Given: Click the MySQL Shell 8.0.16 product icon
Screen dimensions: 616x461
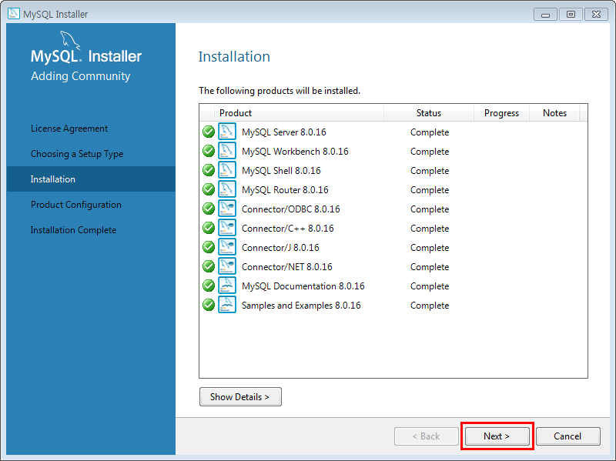Looking at the screenshot, I should pos(227,170).
